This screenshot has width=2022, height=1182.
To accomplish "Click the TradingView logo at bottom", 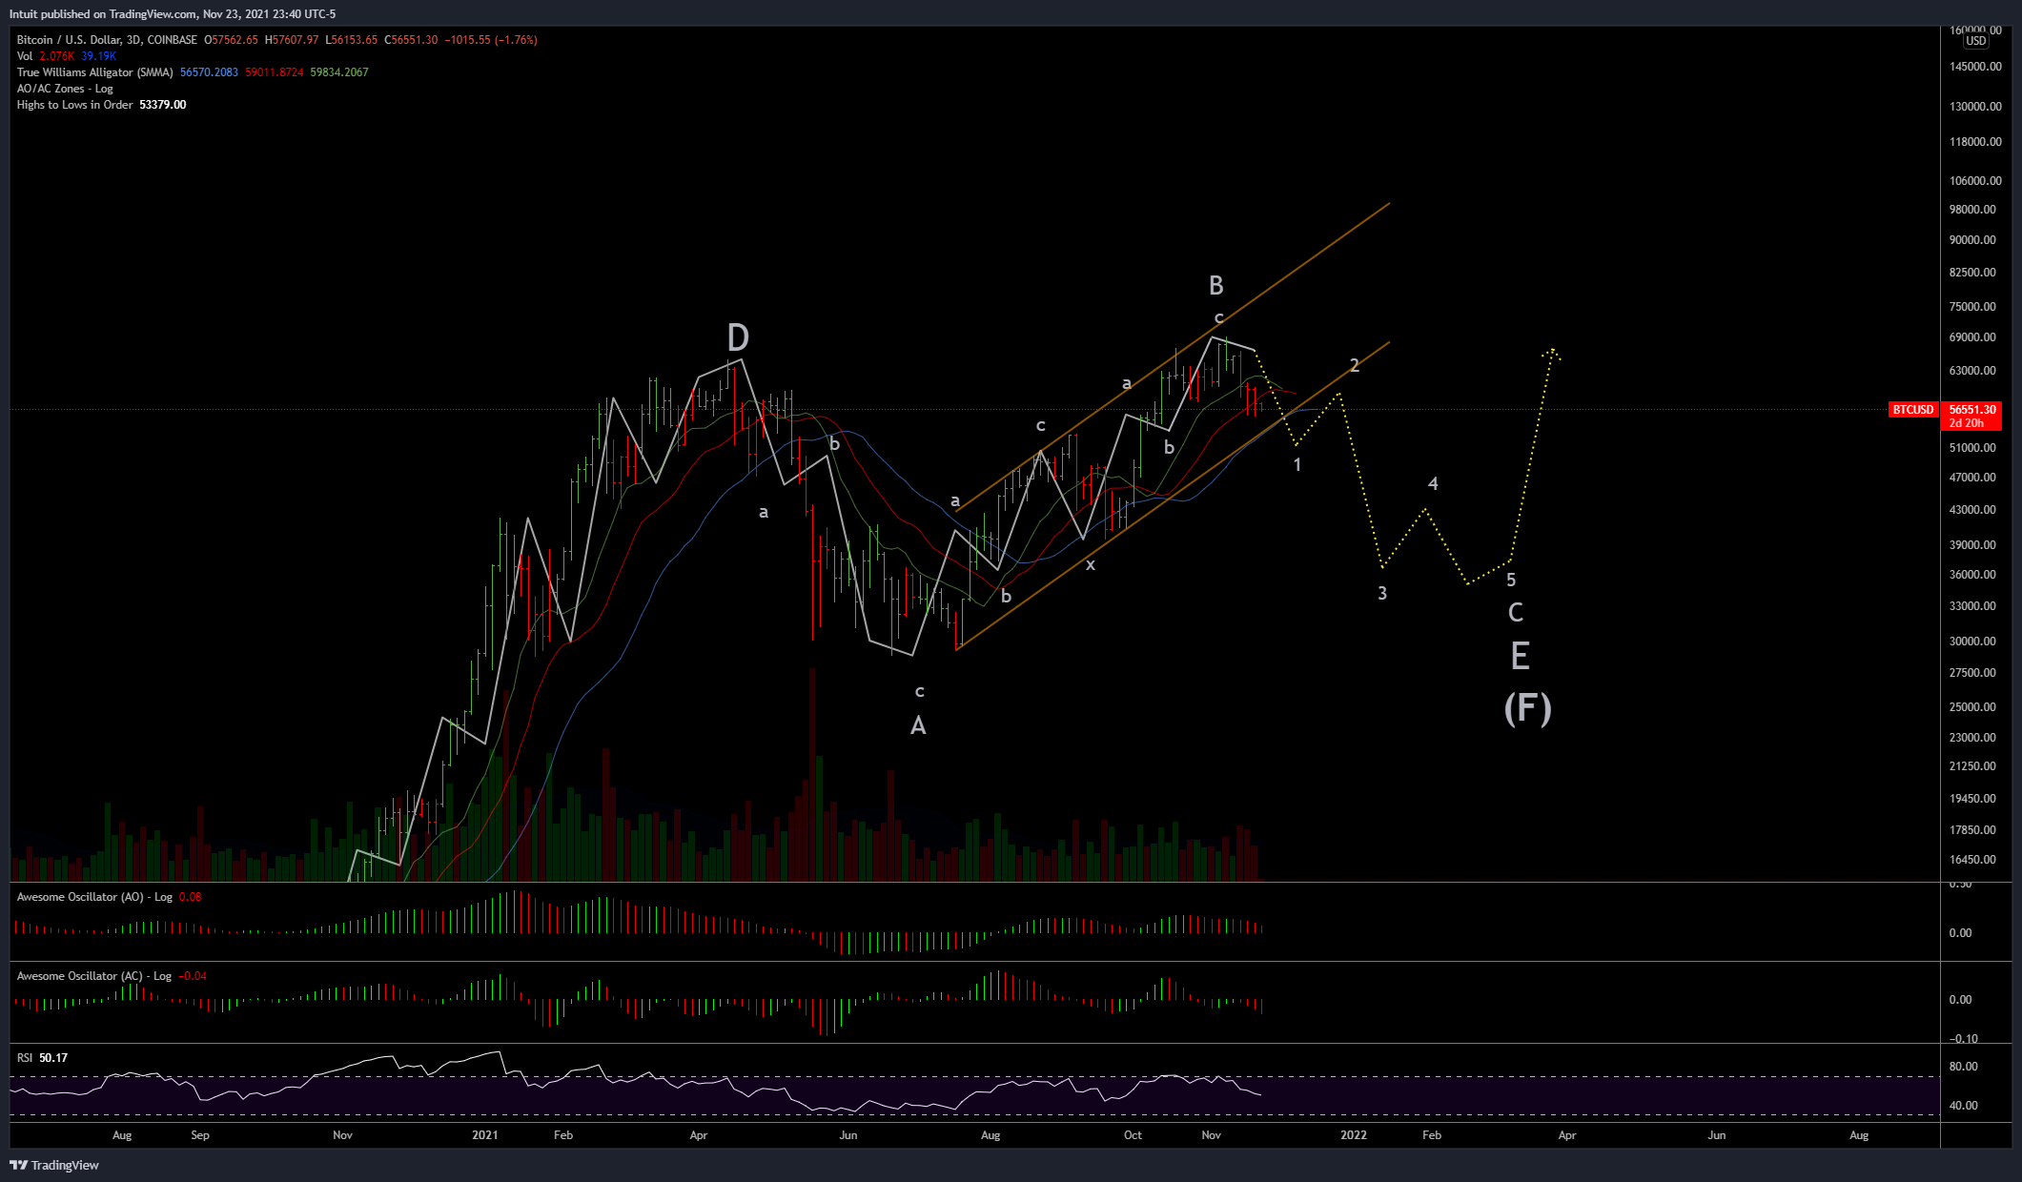I will tap(54, 1165).
